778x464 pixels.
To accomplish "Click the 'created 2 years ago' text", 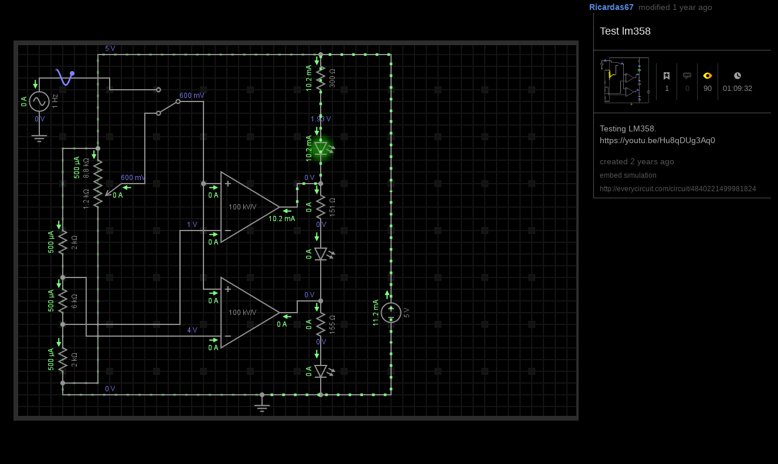I will click(x=637, y=161).
